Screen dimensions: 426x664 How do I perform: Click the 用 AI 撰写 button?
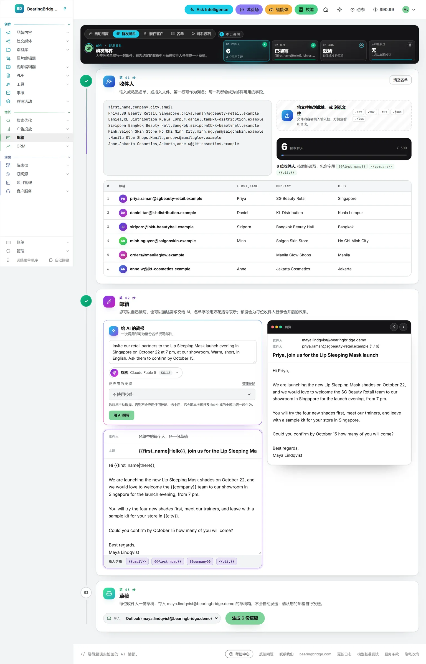tap(121, 415)
